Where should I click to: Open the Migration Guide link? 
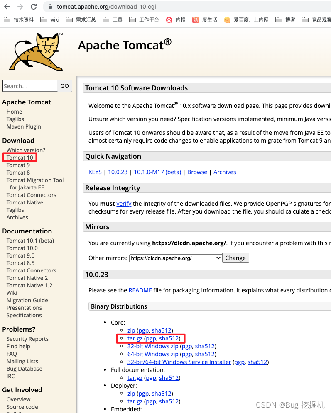pyautogui.click(x=27, y=301)
